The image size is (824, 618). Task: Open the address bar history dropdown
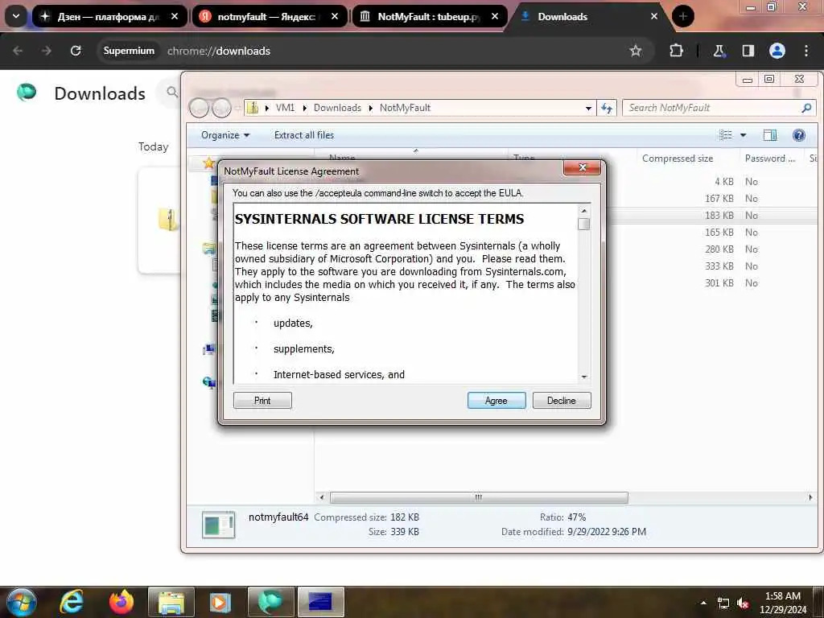coord(588,109)
